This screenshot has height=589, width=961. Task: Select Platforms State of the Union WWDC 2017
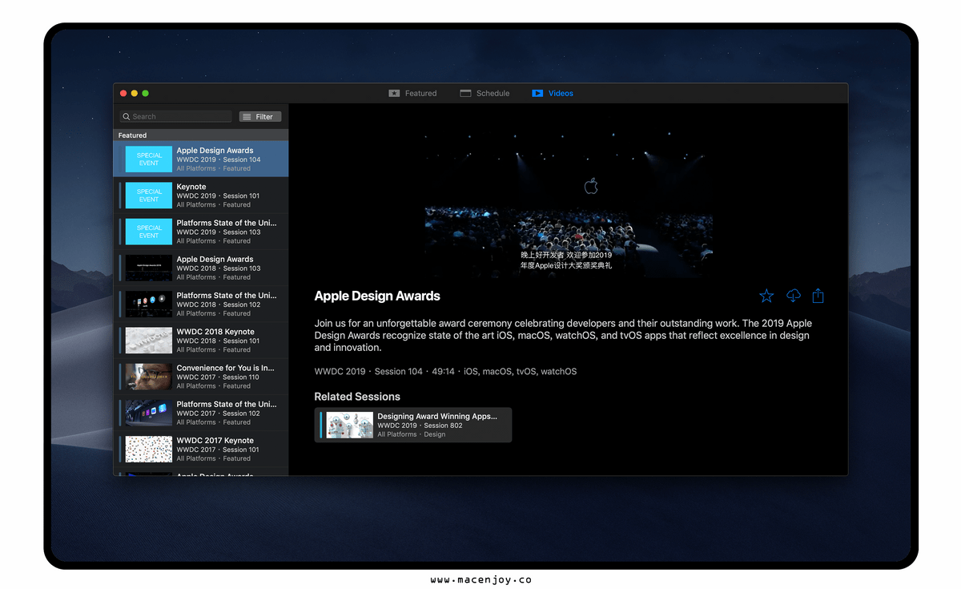click(201, 413)
